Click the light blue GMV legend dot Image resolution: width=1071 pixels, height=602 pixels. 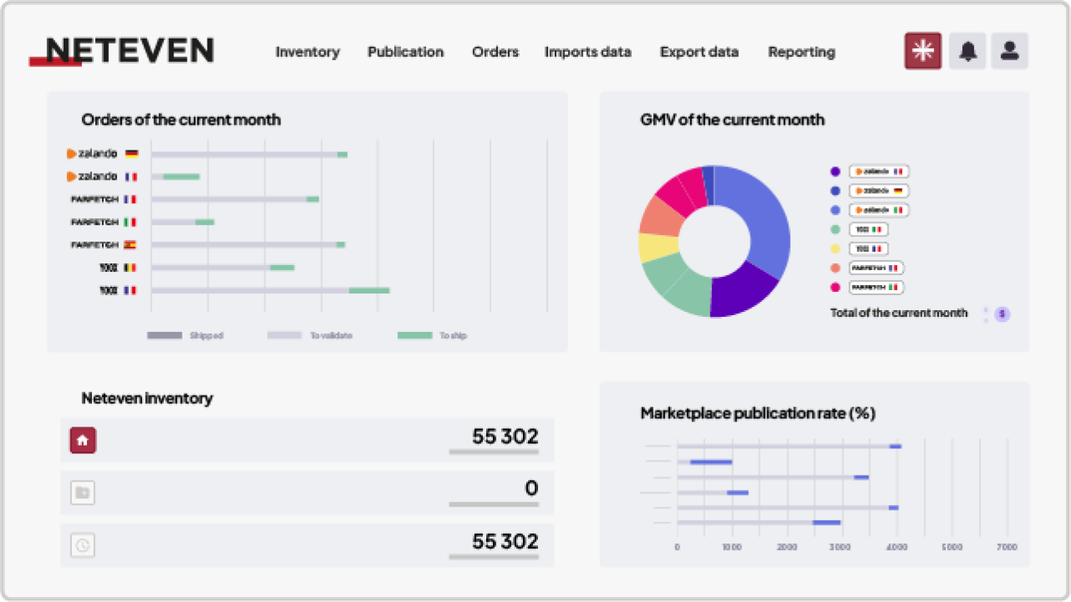[835, 210]
